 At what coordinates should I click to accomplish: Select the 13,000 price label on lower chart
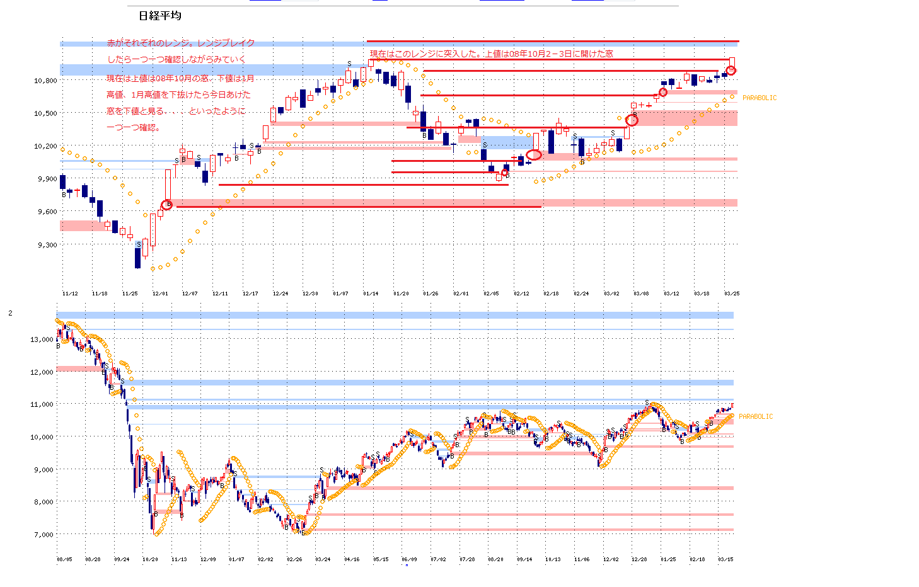pos(42,339)
